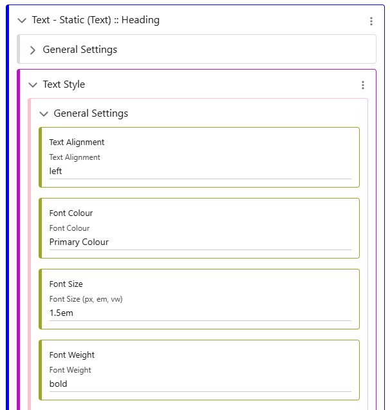Select the Font Weight card heading
Viewport: 390px width, 410px height.
pyautogui.click(x=72, y=355)
